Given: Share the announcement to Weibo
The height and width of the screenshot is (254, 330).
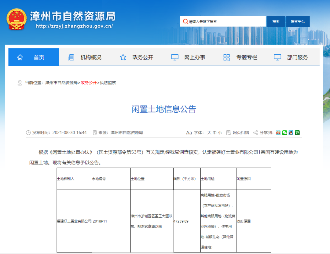Looking at the screenshot, I should click(x=278, y=133).
